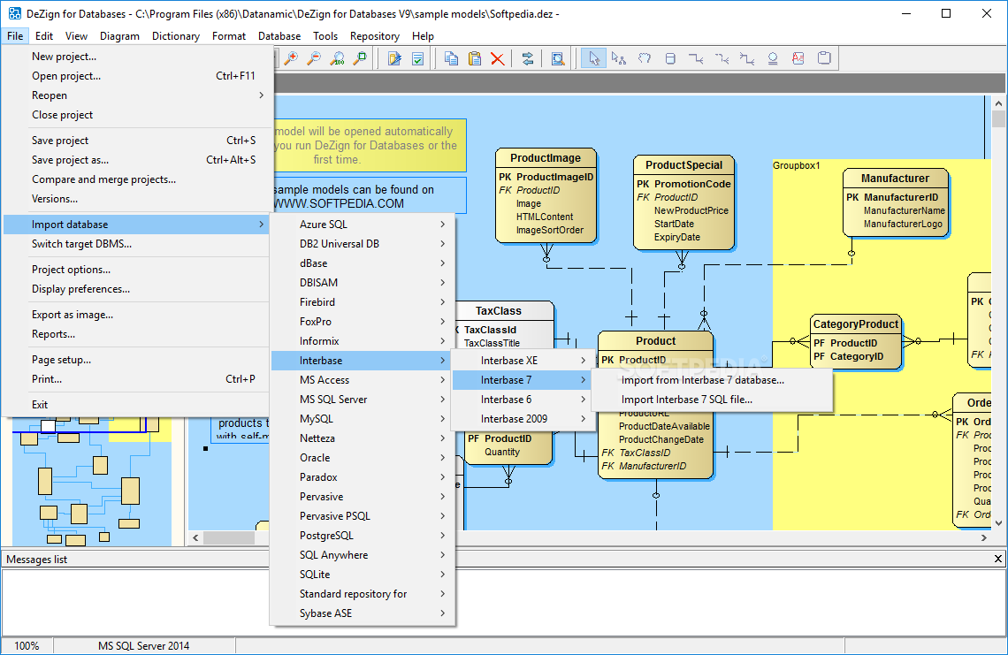Expand the SQLite submenu arrow
This screenshot has width=1008, height=655.
coord(443,574)
